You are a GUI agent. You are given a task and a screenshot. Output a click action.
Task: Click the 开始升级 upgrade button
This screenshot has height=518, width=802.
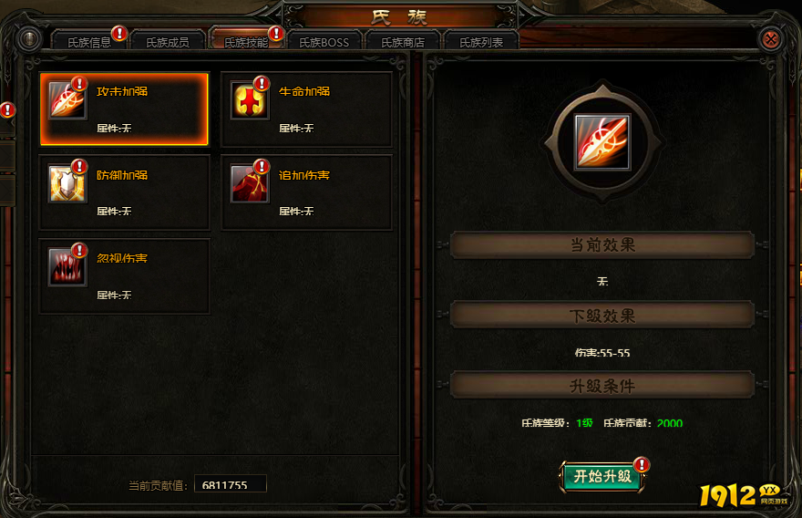[602, 477]
